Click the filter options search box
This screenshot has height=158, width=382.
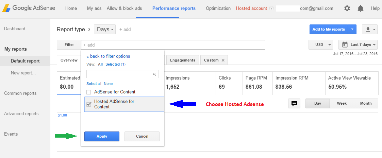point(122,74)
